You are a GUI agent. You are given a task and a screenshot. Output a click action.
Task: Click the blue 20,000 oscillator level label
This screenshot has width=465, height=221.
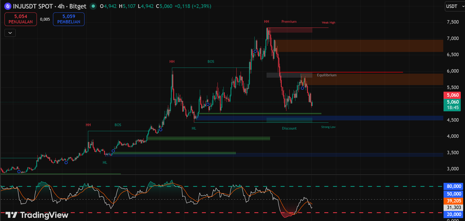pos(453,214)
